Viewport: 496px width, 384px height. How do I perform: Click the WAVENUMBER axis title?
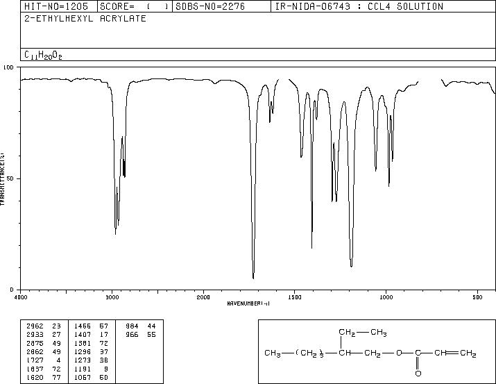[248, 303]
